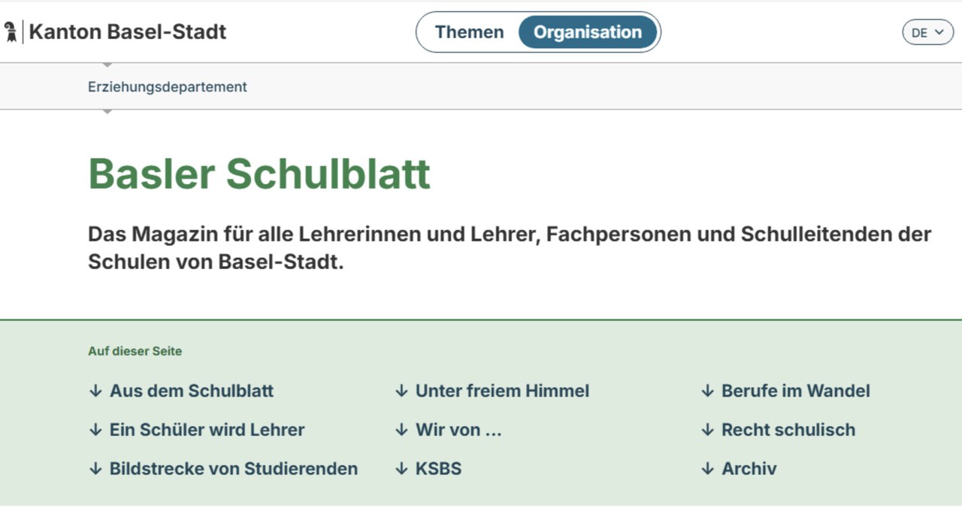Open the DE language dropdown
The height and width of the screenshot is (511, 962).
pyautogui.click(x=927, y=32)
